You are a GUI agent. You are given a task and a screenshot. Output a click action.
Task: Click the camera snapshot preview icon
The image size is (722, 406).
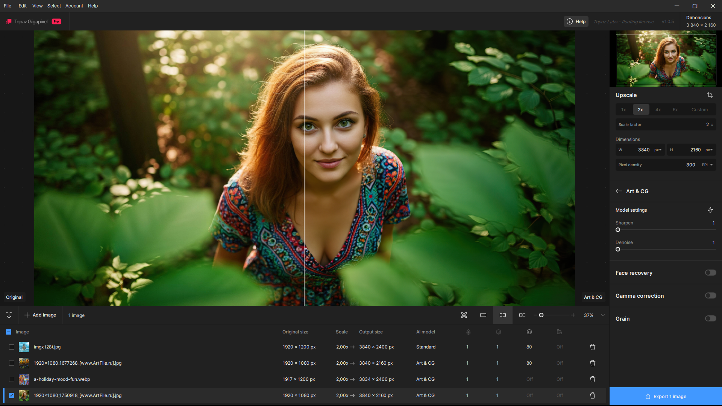point(464,315)
